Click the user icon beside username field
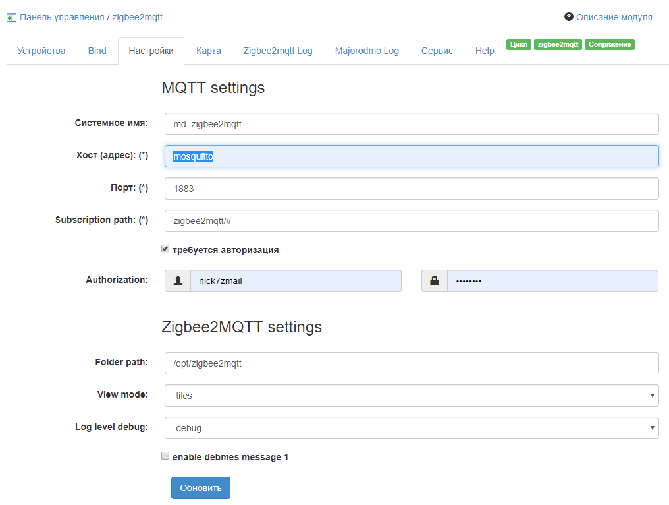This screenshot has width=669, height=505. 178,281
